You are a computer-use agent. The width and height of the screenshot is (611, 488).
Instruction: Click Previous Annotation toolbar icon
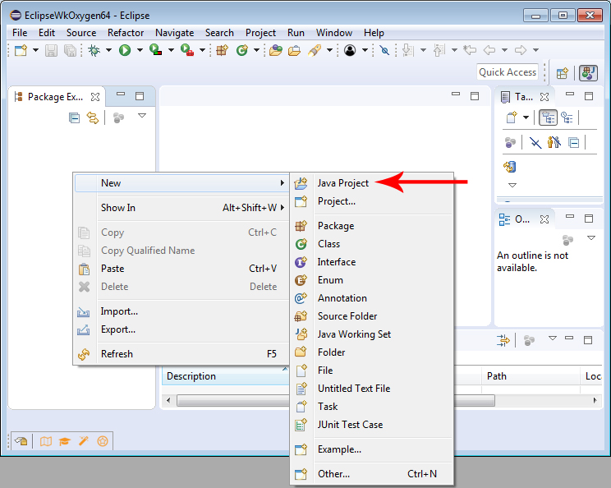439,50
